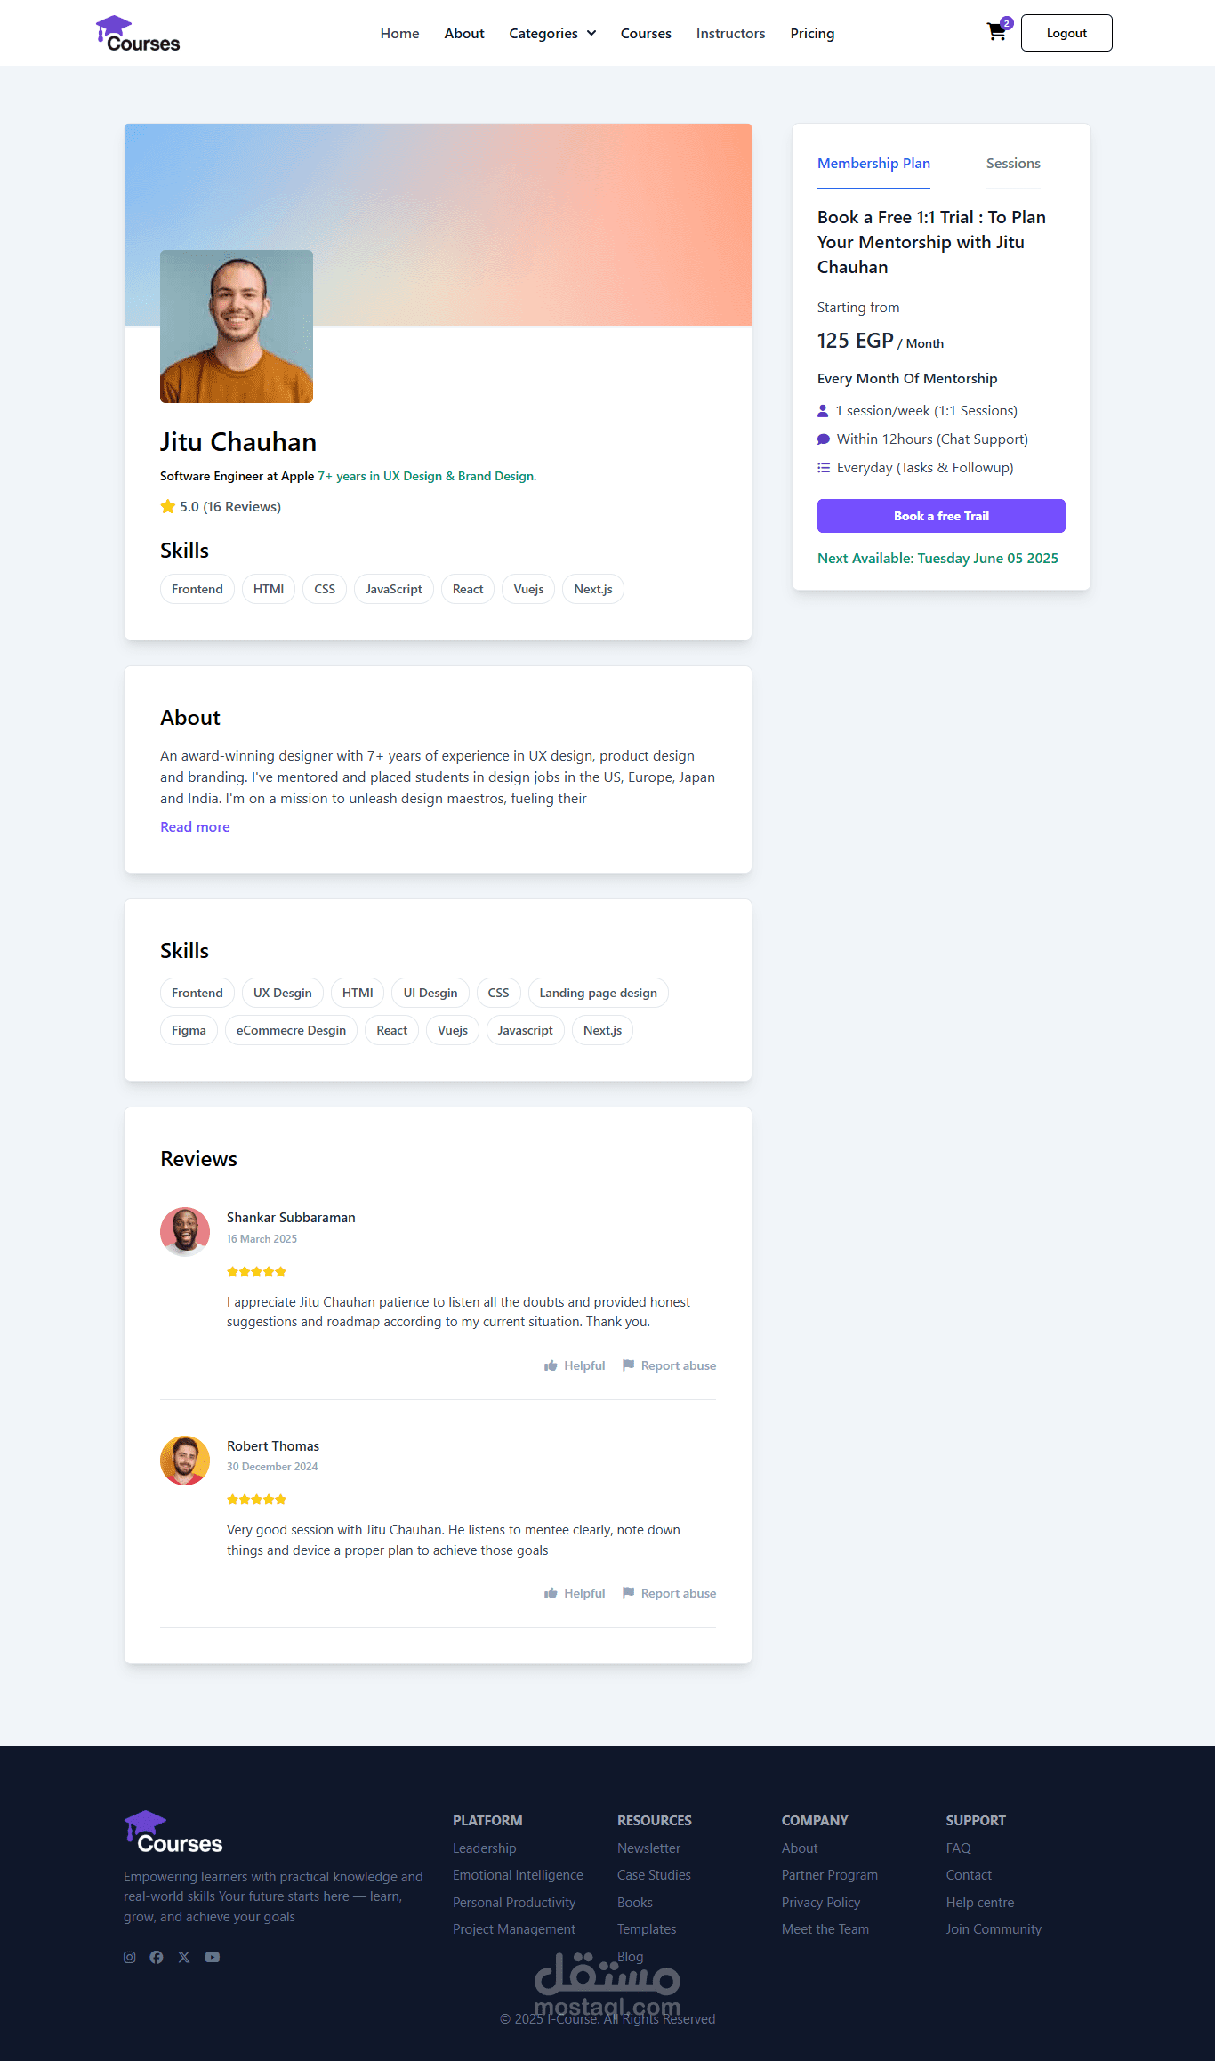Image resolution: width=1215 pixels, height=2061 pixels.
Task: Open Pricing from the navigation bar
Action: (x=812, y=33)
